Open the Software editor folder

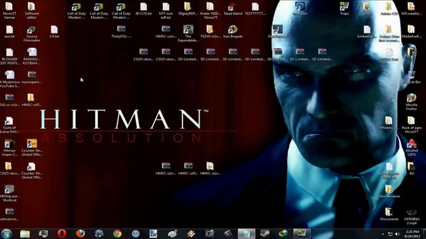[x=31, y=11]
